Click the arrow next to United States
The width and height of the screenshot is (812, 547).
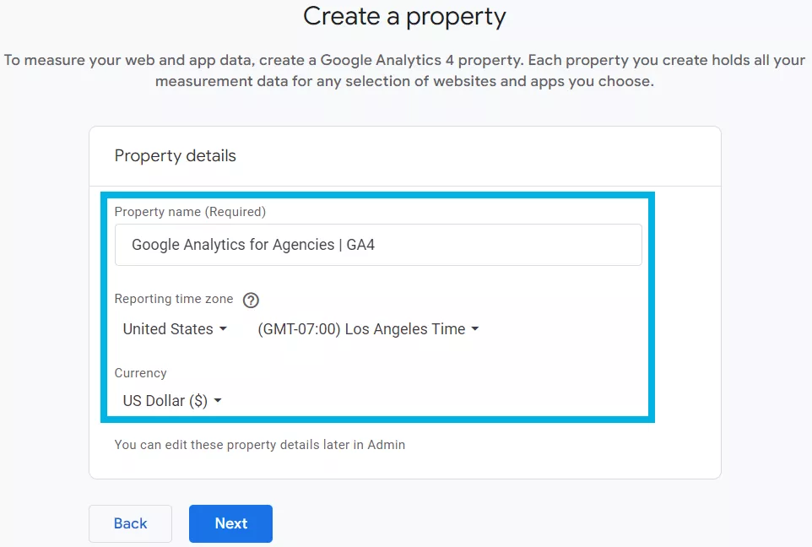223,329
